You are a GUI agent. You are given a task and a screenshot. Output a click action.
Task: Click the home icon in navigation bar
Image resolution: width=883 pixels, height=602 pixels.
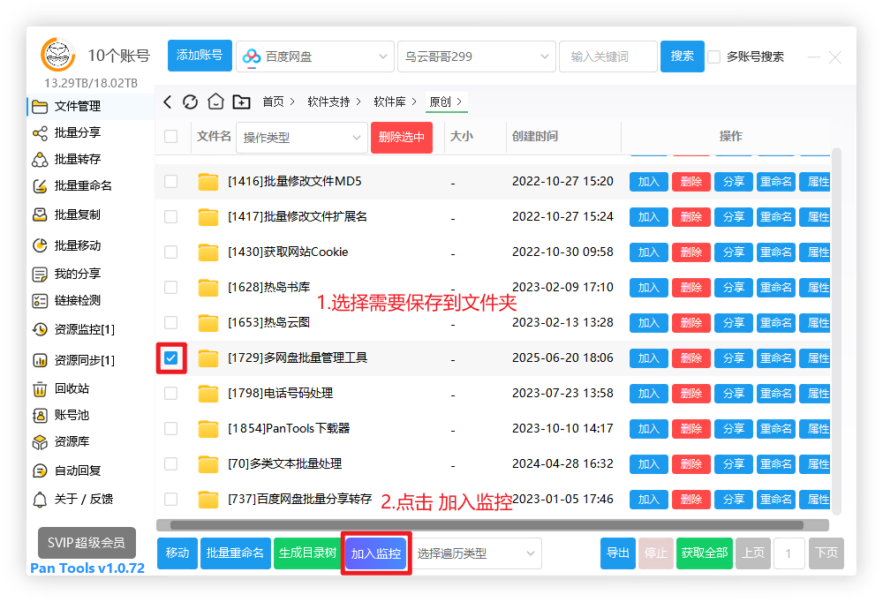(x=215, y=102)
